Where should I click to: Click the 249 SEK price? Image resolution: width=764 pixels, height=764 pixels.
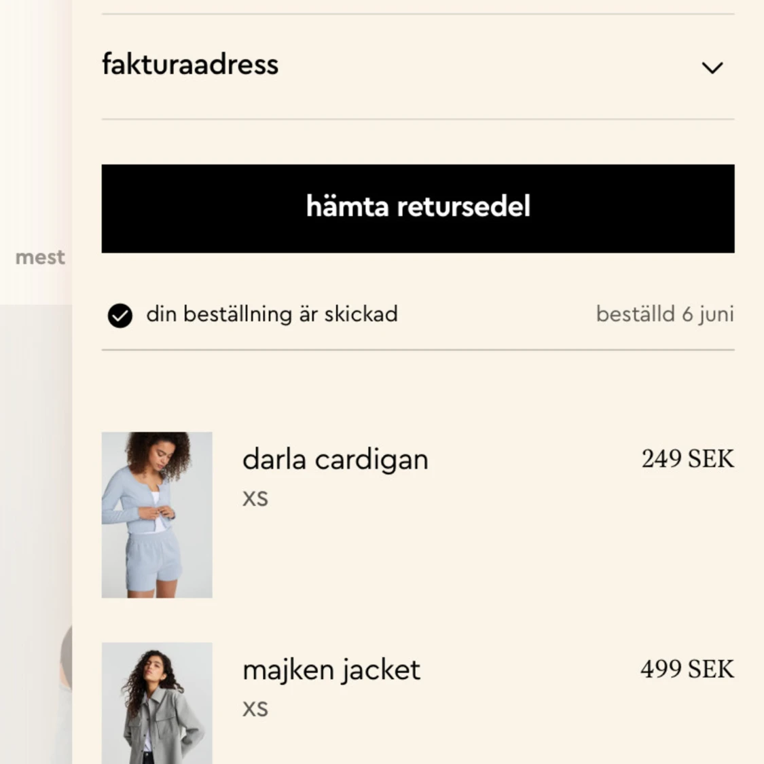tap(687, 459)
